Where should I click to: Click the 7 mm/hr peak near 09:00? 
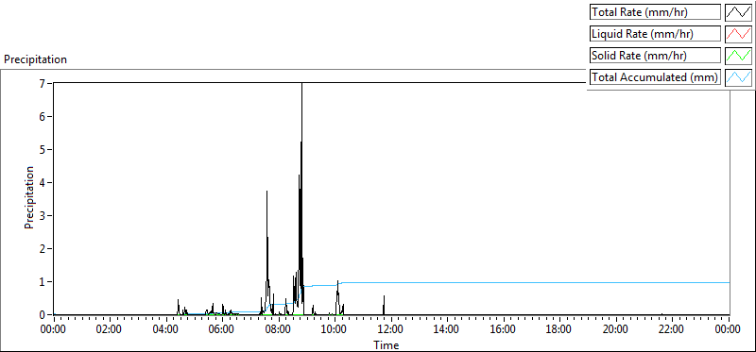tap(301, 85)
